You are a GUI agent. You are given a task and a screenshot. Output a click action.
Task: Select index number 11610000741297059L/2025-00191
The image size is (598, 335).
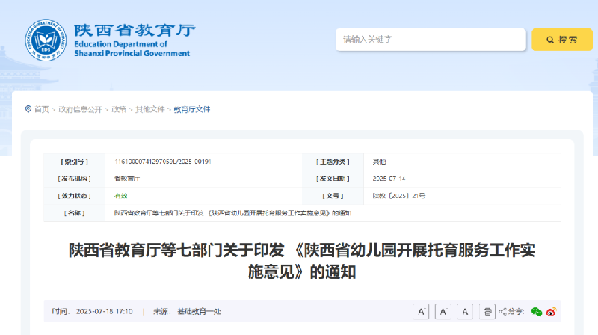(163, 162)
